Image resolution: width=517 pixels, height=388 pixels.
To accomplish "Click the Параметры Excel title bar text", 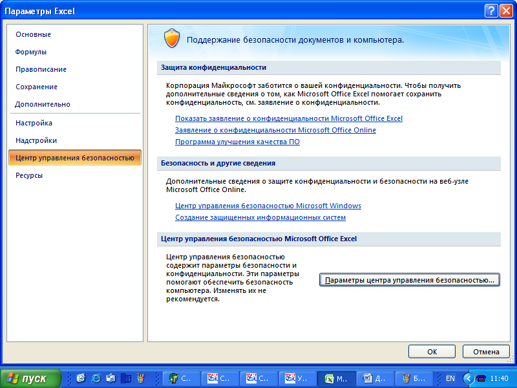I will coord(40,11).
